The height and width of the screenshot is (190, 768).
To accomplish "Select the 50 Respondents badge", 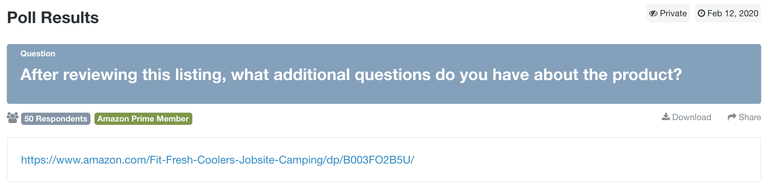I will [x=56, y=119].
